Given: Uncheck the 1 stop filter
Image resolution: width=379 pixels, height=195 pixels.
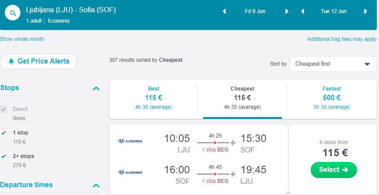Looking at the screenshot, I should pos(4,133).
